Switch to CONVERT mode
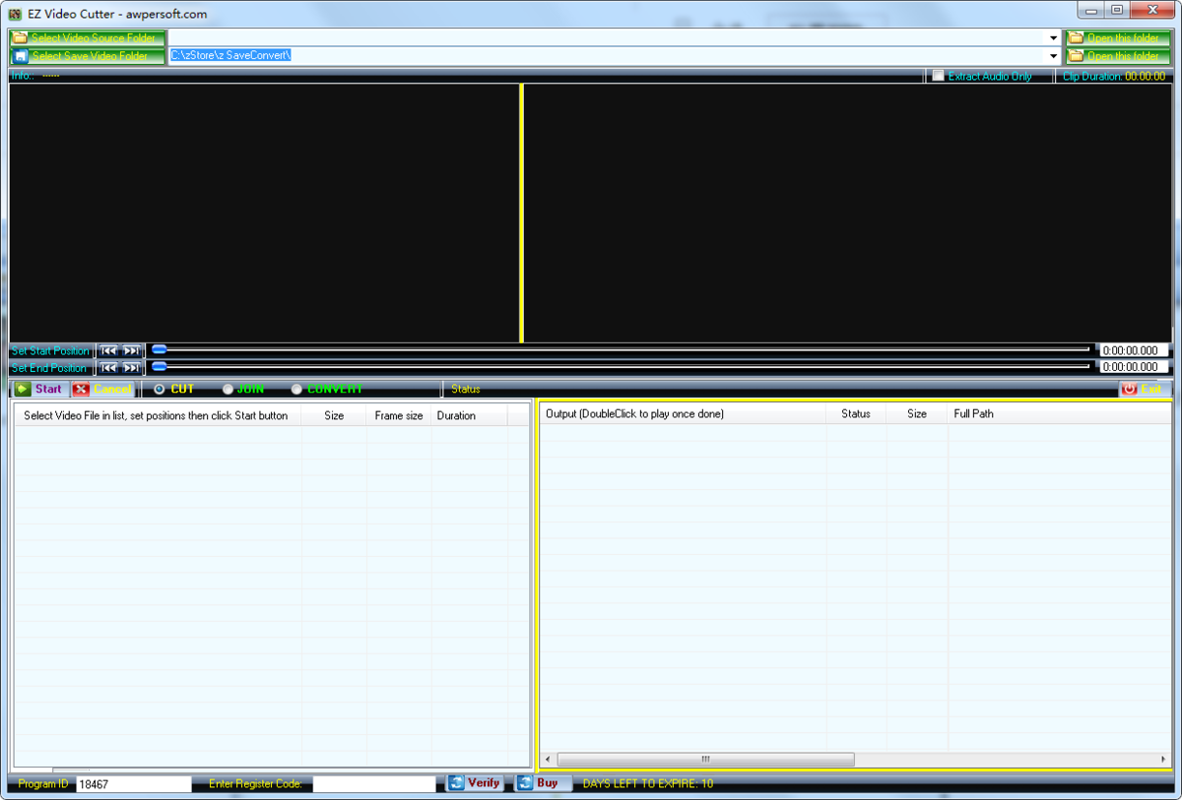Screen dimensions: 1182x800 (x=296, y=389)
